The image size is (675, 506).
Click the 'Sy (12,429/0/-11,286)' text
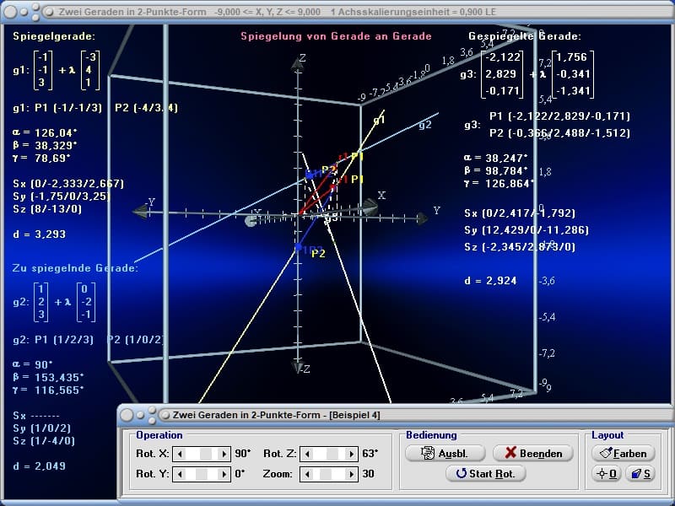pyautogui.click(x=526, y=230)
